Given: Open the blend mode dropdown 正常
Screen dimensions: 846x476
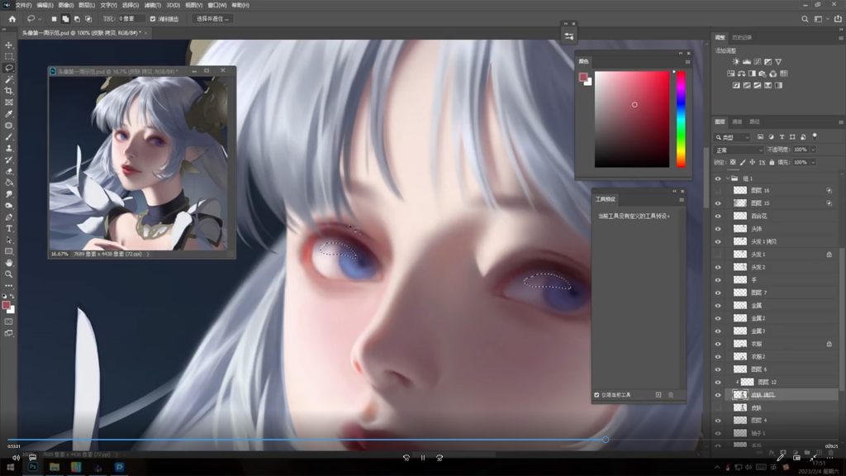Looking at the screenshot, I should pos(738,150).
